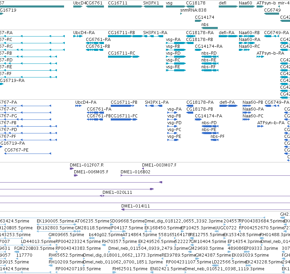This screenshot has height=274, width=290.
Task: Select the CG6767-PE protein label
Action: (16, 150)
